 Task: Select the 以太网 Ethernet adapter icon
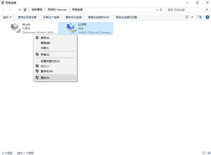pos(72,28)
